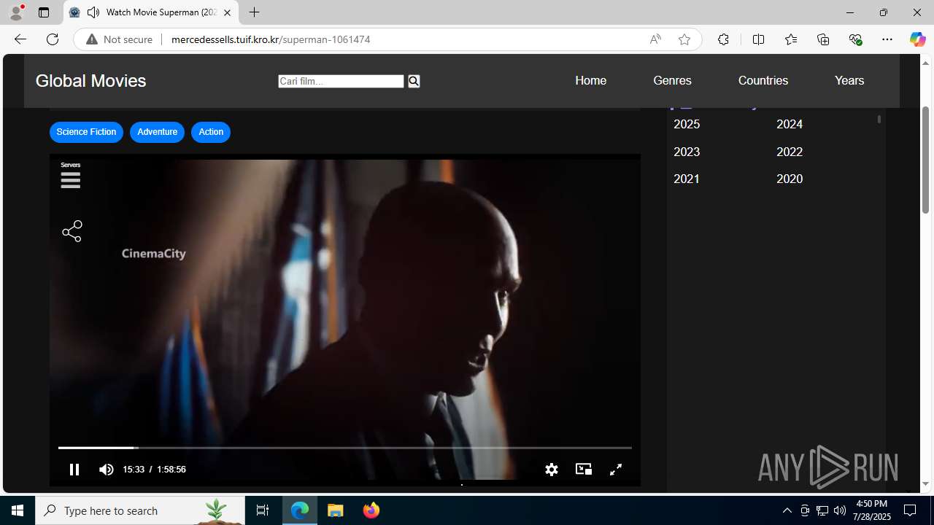Screen dimensions: 934x525
Task: Open File Explorer from the taskbar
Action: pos(336,510)
